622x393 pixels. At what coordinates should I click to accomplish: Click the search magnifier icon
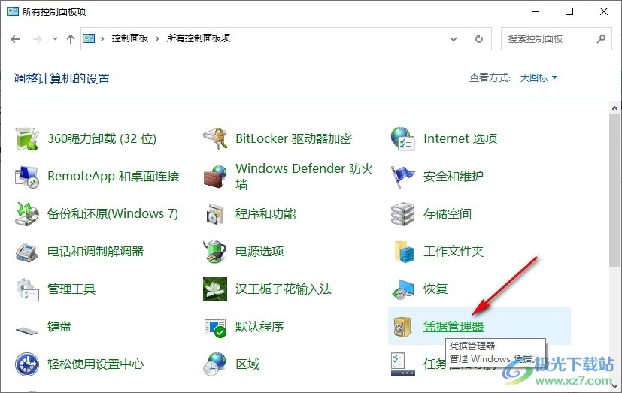click(601, 39)
